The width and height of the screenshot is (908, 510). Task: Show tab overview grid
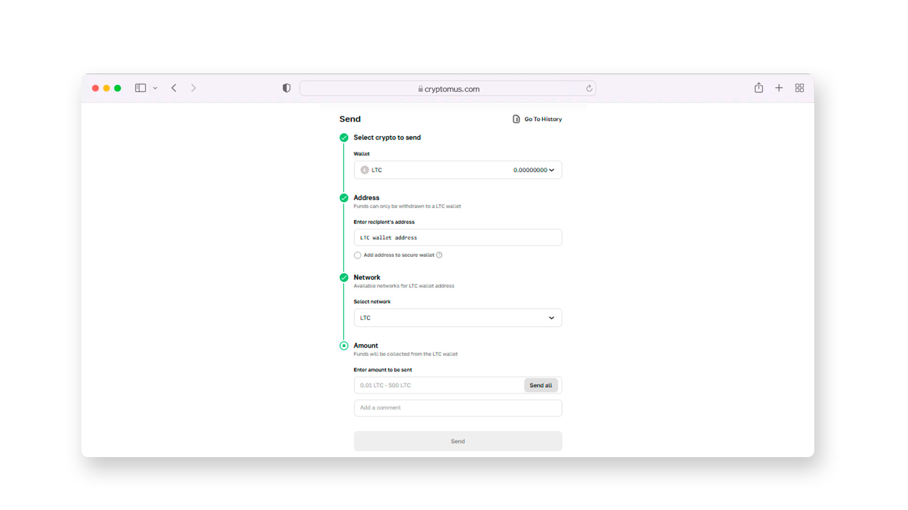point(800,88)
